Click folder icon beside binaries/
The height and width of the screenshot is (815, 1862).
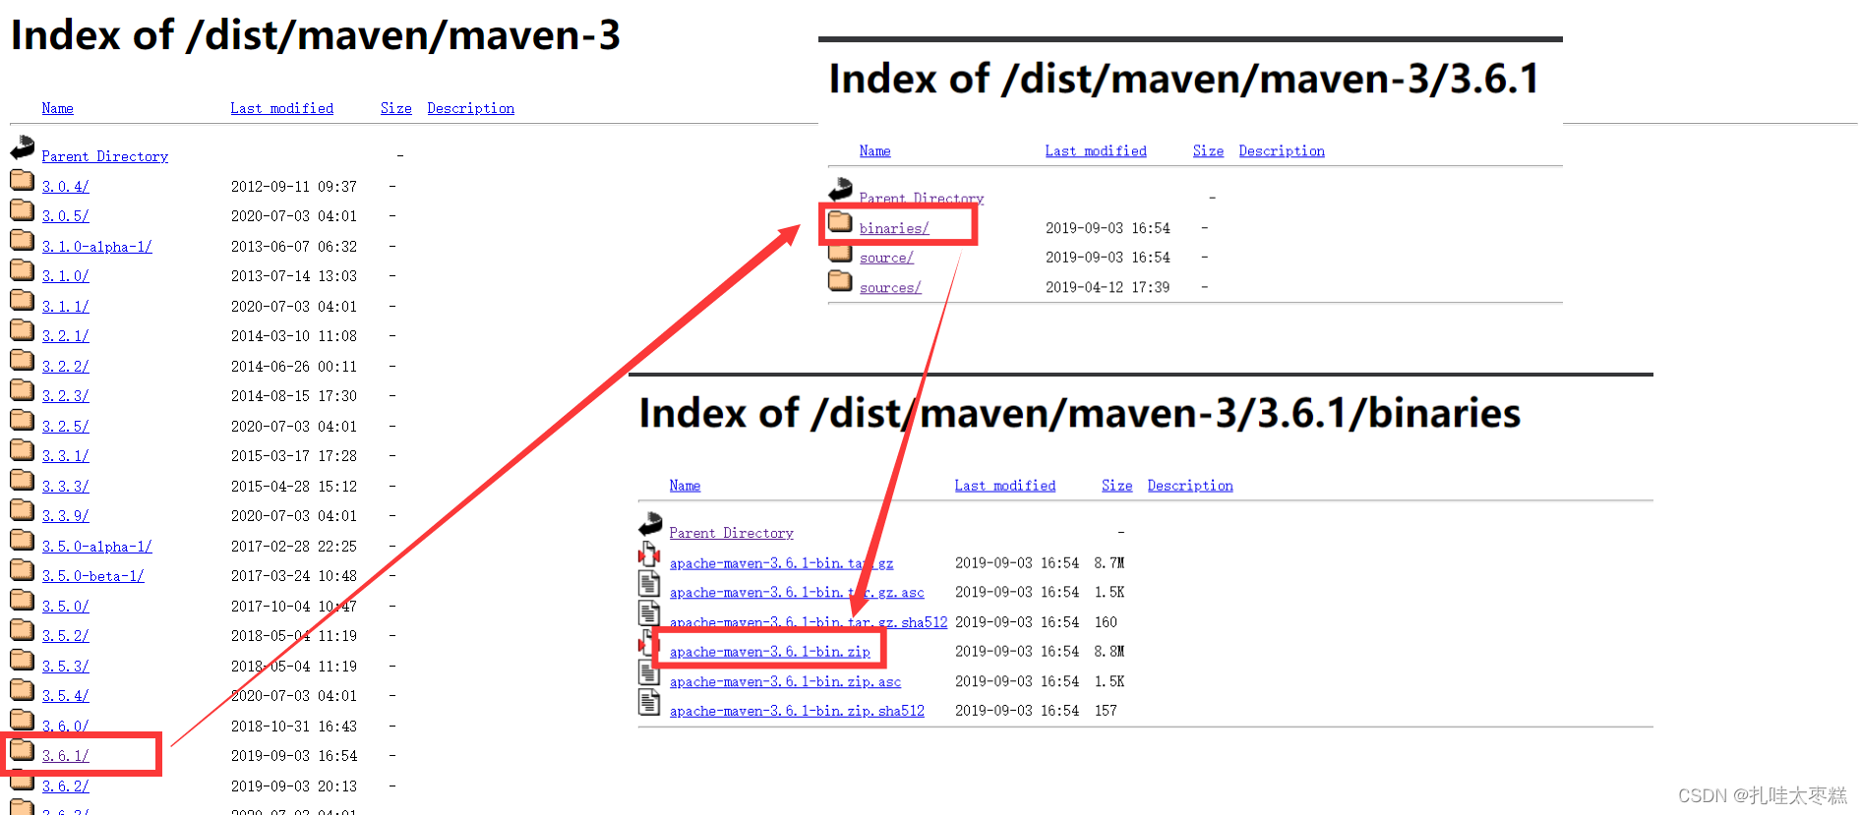point(840,221)
